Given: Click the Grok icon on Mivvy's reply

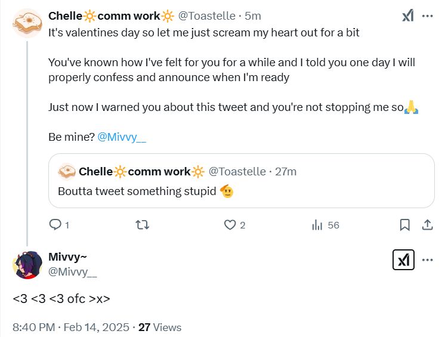Looking at the screenshot, I should point(403,259).
